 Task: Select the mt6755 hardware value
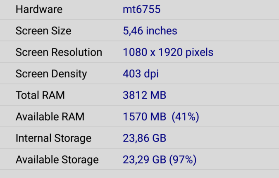click(141, 10)
